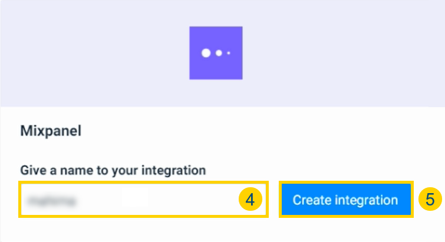445x242 pixels.
Task: Click the 'Give a name to your integration' label
Action: (x=113, y=171)
